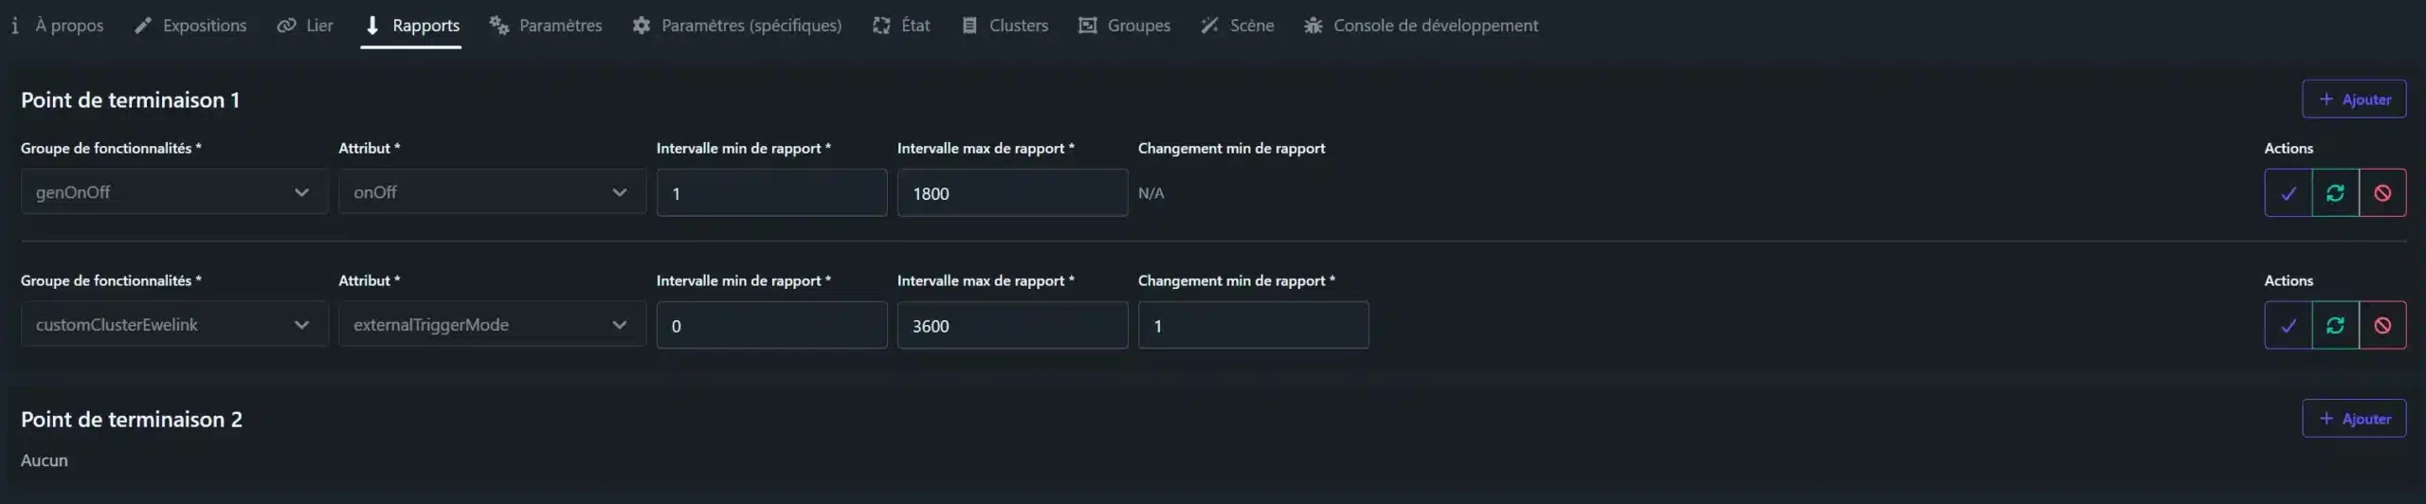Image resolution: width=2426 pixels, height=504 pixels.
Task: Disable the genOnOff onOff report
Action: coord(2382,193)
